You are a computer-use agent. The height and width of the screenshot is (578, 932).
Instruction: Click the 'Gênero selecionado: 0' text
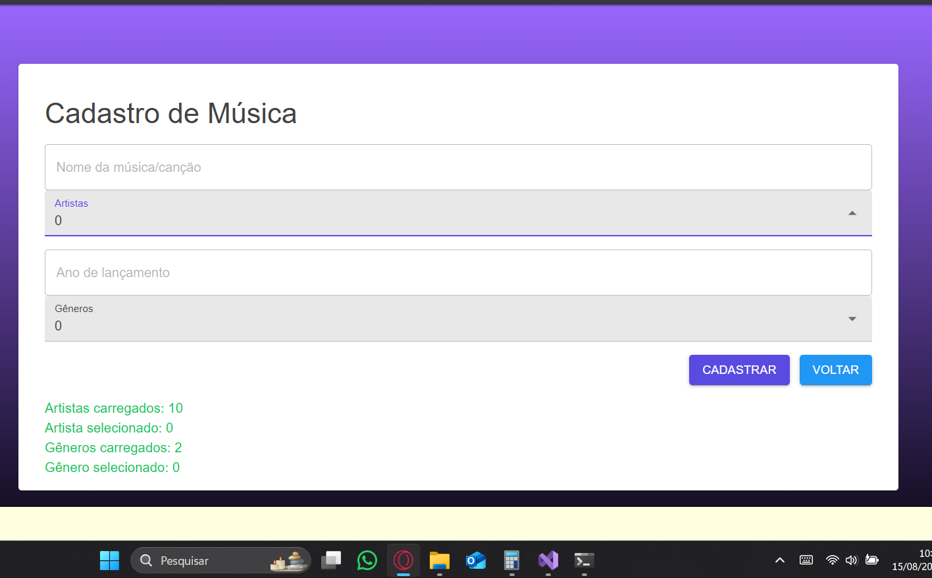tap(113, 467)
